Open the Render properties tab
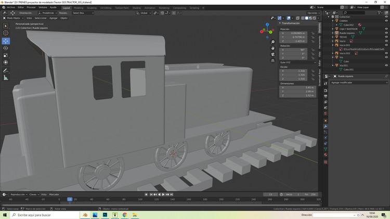This screenshot has height=219, width=390. (x=326, y=91)
